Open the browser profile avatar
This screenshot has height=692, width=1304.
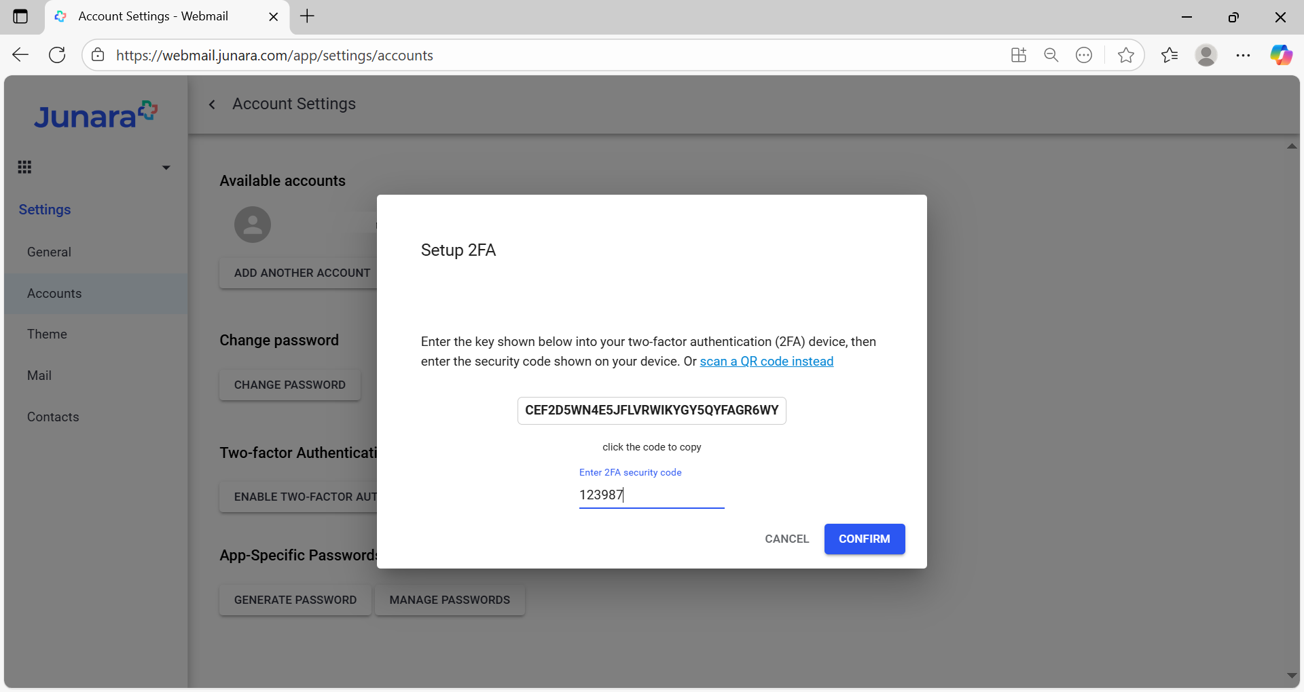[1206, 55]
